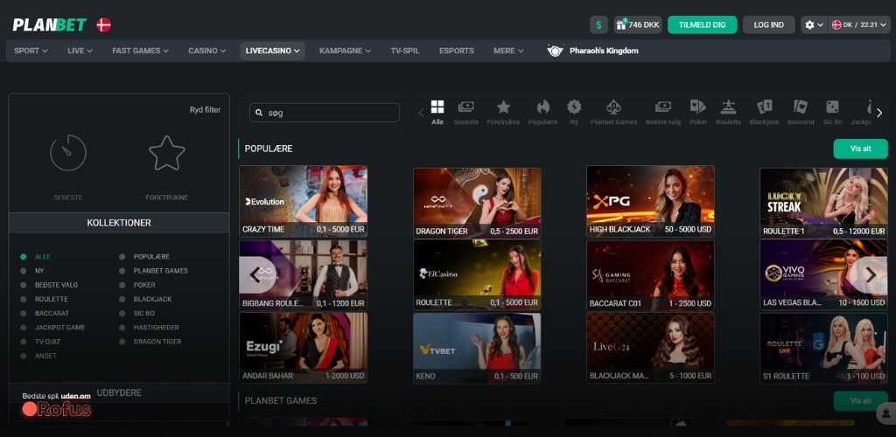Expand the Mere menu
The width and height of the screenshot is (896, 437).
[508, 51]
